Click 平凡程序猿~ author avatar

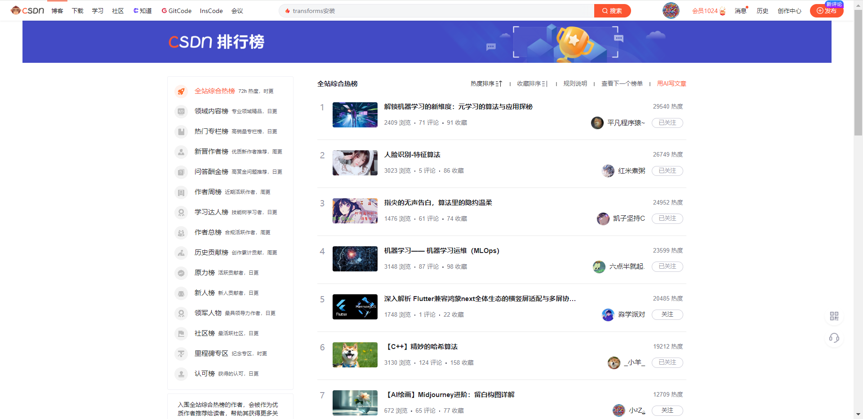point(597,122)
